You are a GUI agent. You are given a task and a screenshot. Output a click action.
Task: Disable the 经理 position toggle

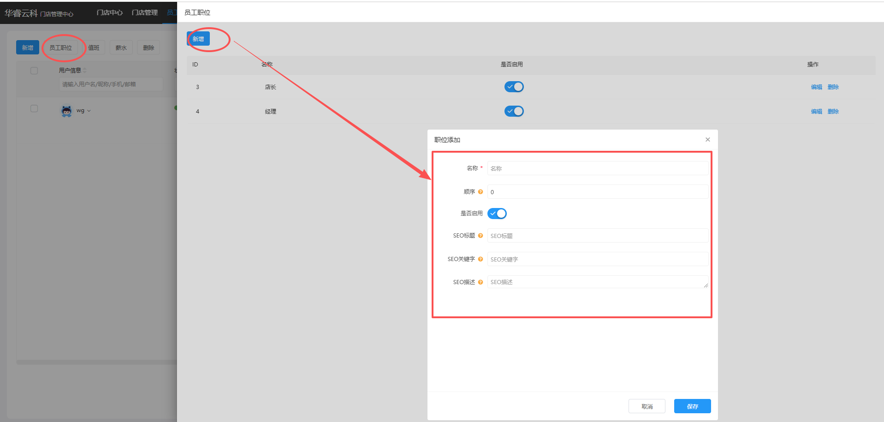(514, 111)
